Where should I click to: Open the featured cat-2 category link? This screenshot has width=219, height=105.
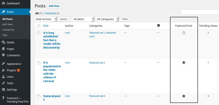[x=97, y=62]
